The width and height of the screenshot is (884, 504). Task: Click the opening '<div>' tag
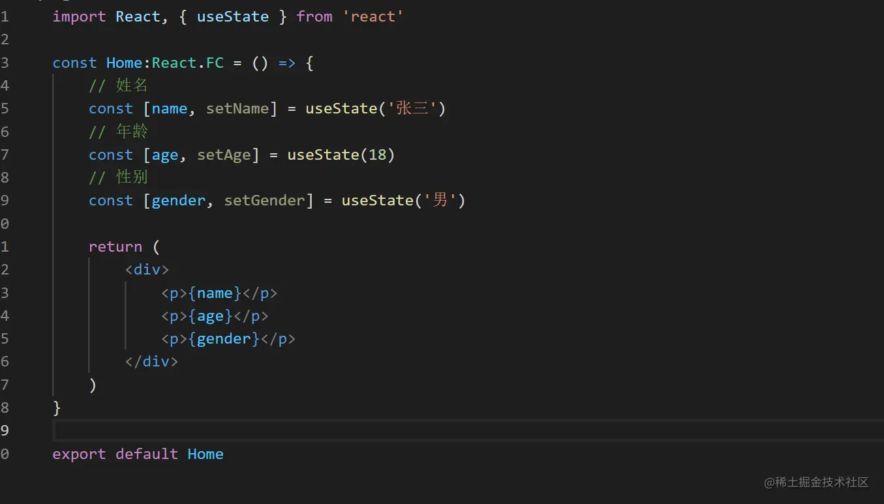pyautogui.click(x=147, y=269)
